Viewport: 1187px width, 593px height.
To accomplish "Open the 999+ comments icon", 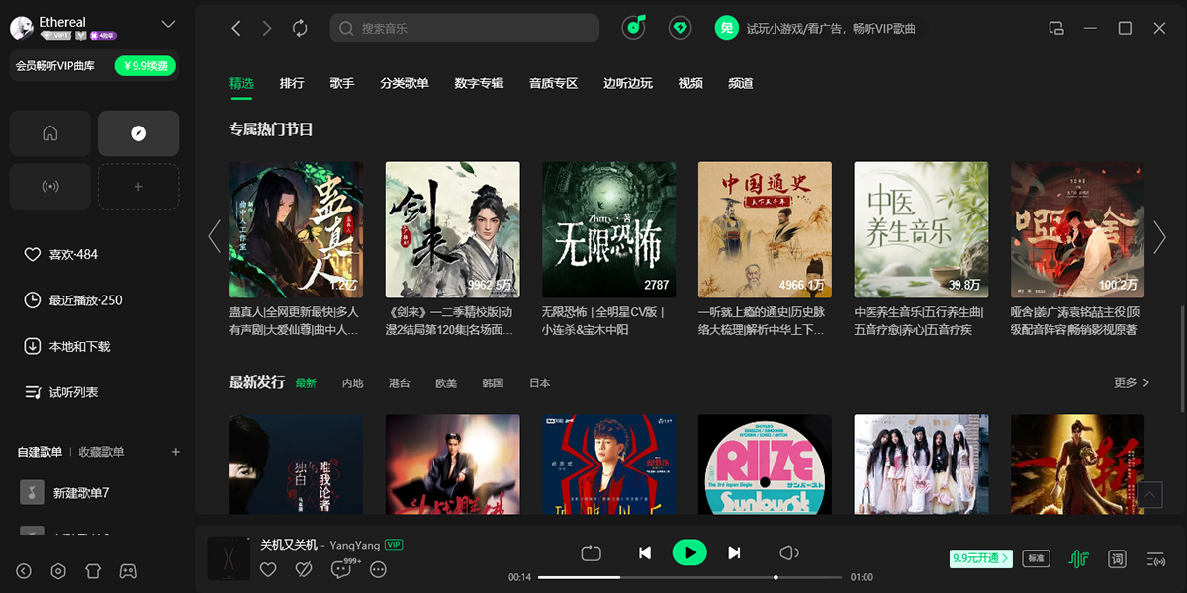I will click(x=344, y=568).
